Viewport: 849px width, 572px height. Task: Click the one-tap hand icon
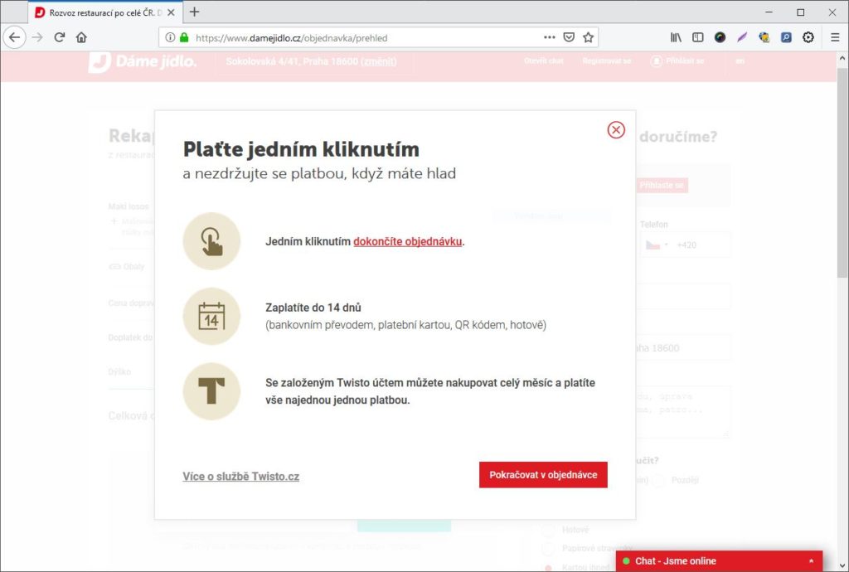pyautogui.click(x=211, y=241)
